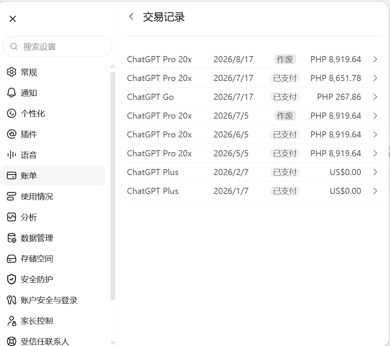Click the 已支付 badge on the 2026/2/7 row

tap(285, 172)
